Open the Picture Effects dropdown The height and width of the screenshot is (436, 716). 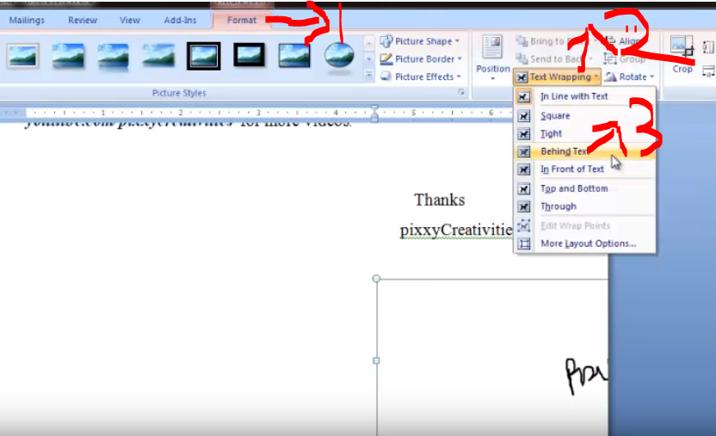[421, 77]
